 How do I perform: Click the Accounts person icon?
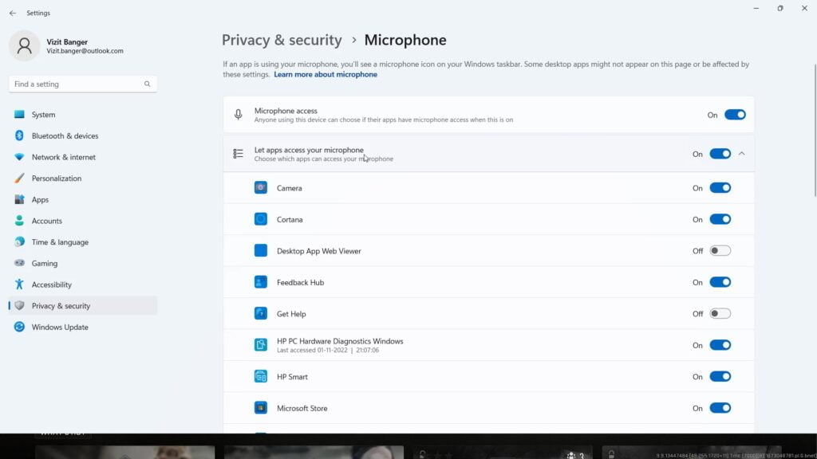tap(19, 221)
